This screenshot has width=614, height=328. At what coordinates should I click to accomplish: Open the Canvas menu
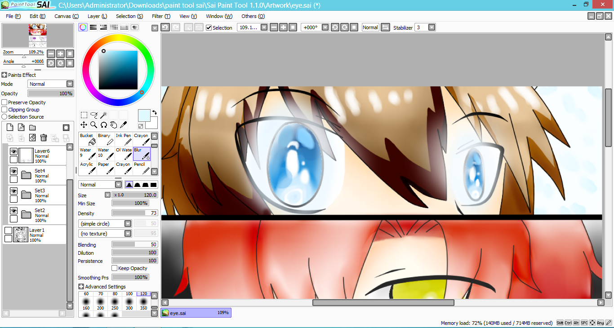tap(67, 16)
